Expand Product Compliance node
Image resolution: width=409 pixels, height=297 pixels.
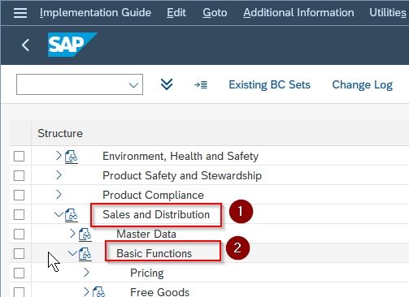click(59, 195)
